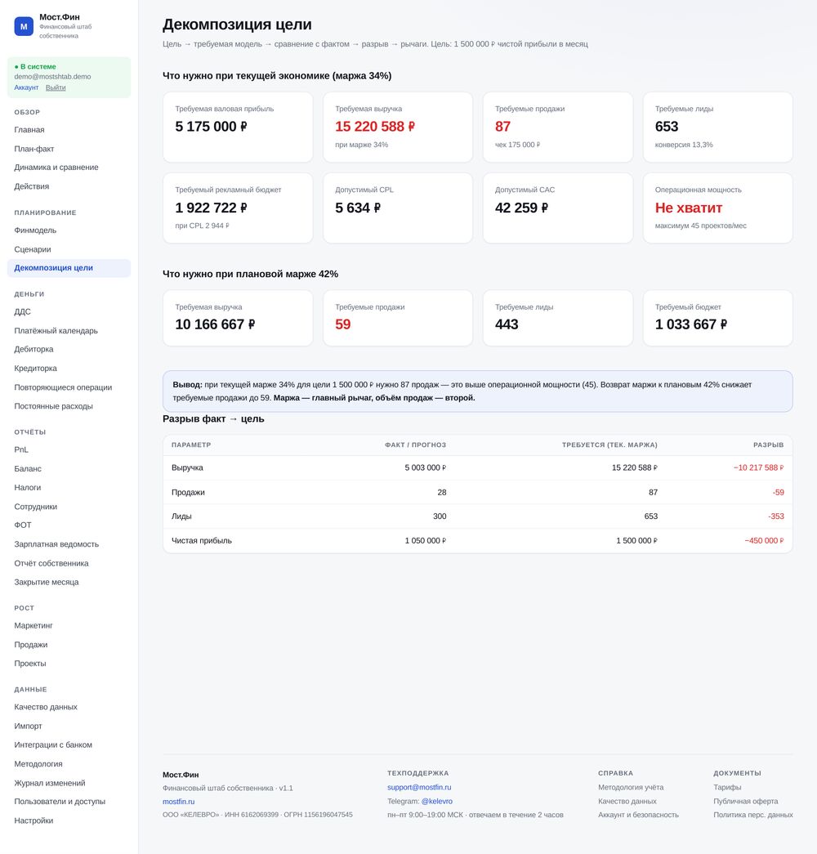Open Публичная оферта footer link

tap(746, 801)
